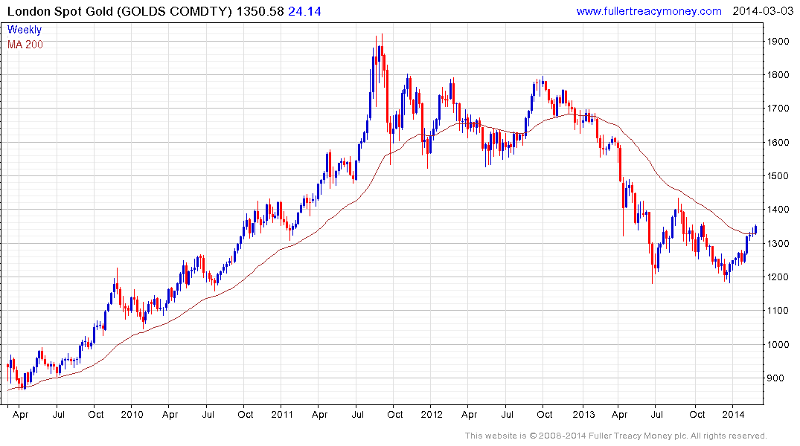Select the chart title 'London Spot Gold (GOLDS COMDTY)'

pyautogui.click(x=120, y=11)
